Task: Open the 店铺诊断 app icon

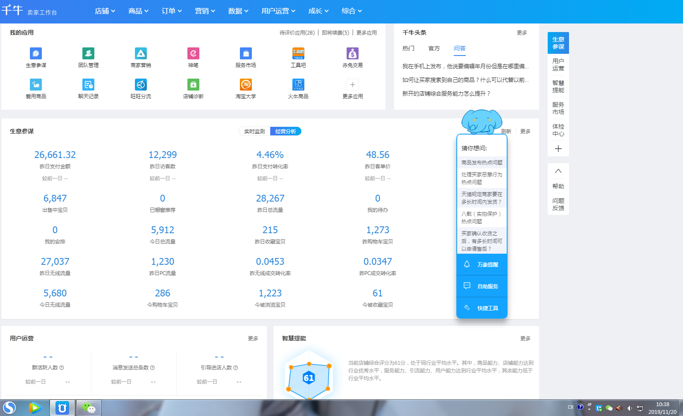Action: pos(193,85)
